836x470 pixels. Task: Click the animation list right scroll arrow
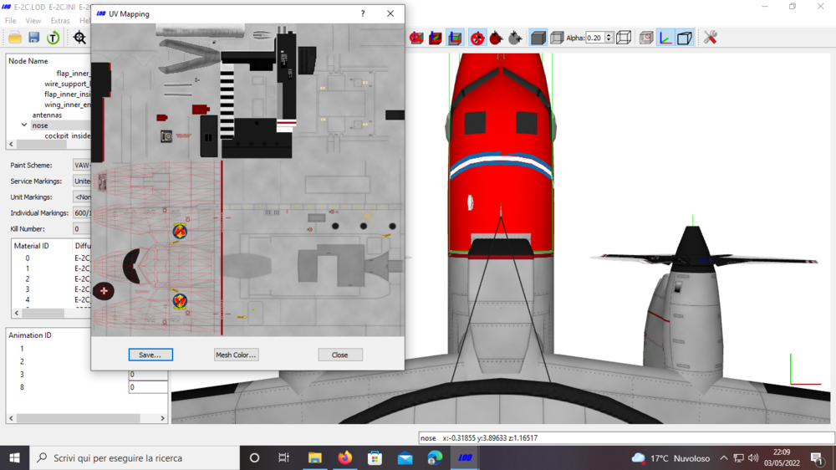[163, 418]
